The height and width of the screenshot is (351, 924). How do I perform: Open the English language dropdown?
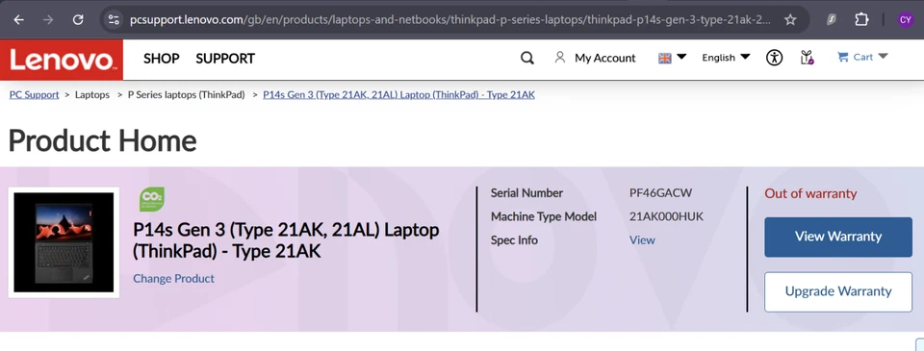click(726, 57)
